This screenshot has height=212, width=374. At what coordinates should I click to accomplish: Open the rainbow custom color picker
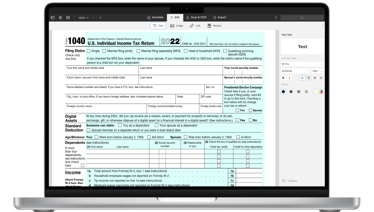point(321,92)
